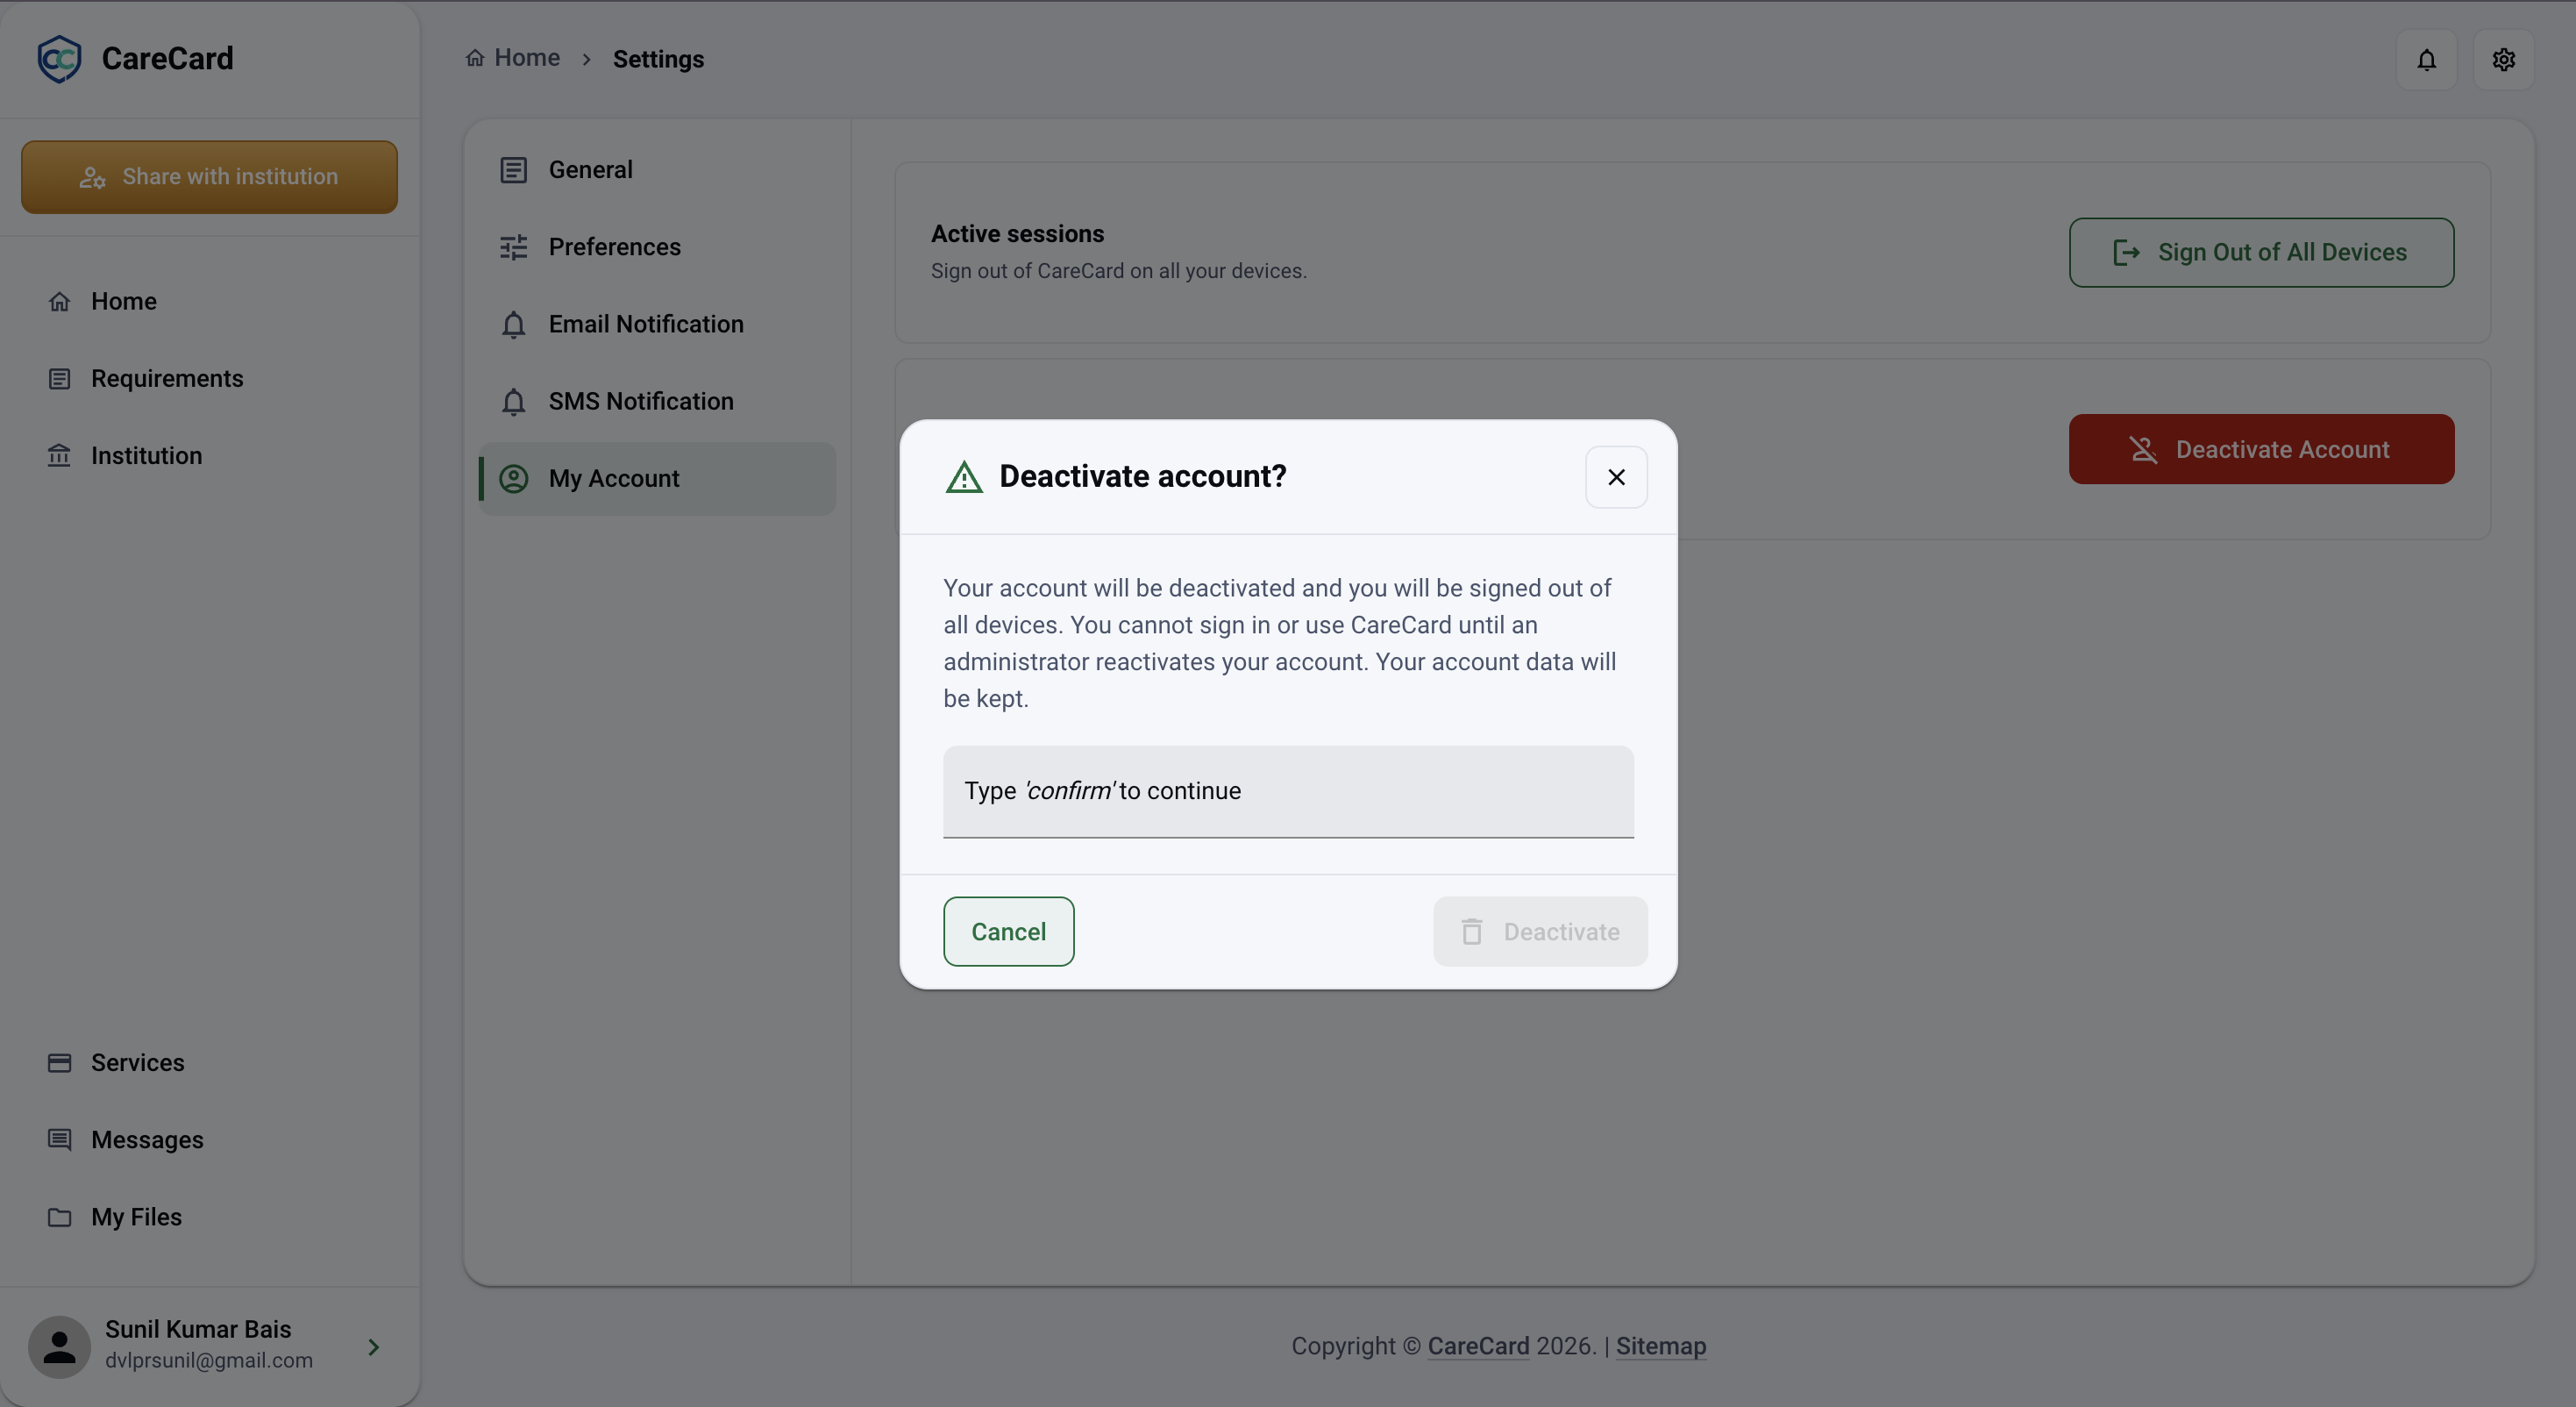This screenshot has width=2576, height=1407.
Task: Open the CareCard footer link
Action: point(1478,1346)
